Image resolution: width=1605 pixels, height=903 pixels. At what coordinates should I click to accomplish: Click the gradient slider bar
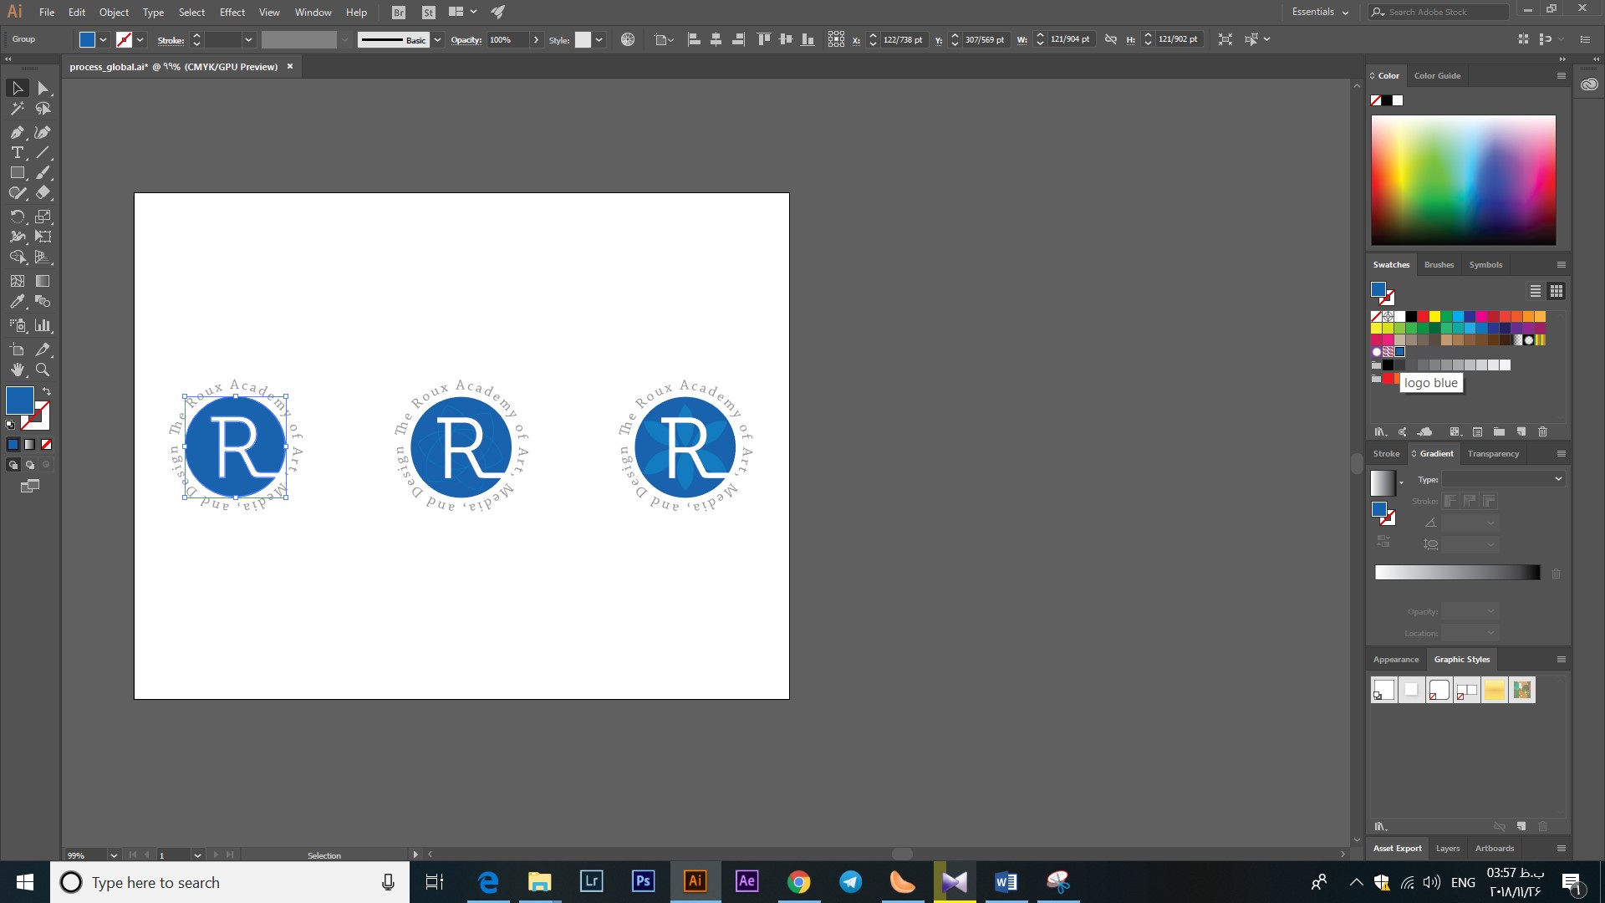[1457, 573]
